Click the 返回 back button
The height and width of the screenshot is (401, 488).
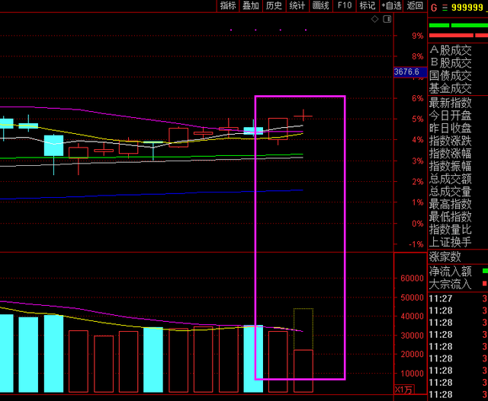(415, 5)
